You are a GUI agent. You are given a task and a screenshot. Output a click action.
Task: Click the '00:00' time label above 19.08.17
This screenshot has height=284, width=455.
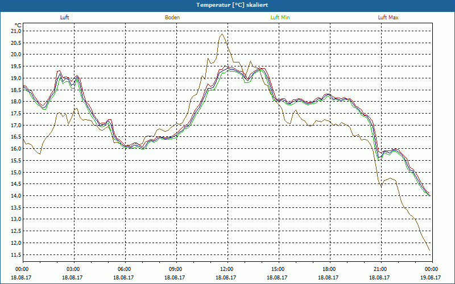pos(432,269)
